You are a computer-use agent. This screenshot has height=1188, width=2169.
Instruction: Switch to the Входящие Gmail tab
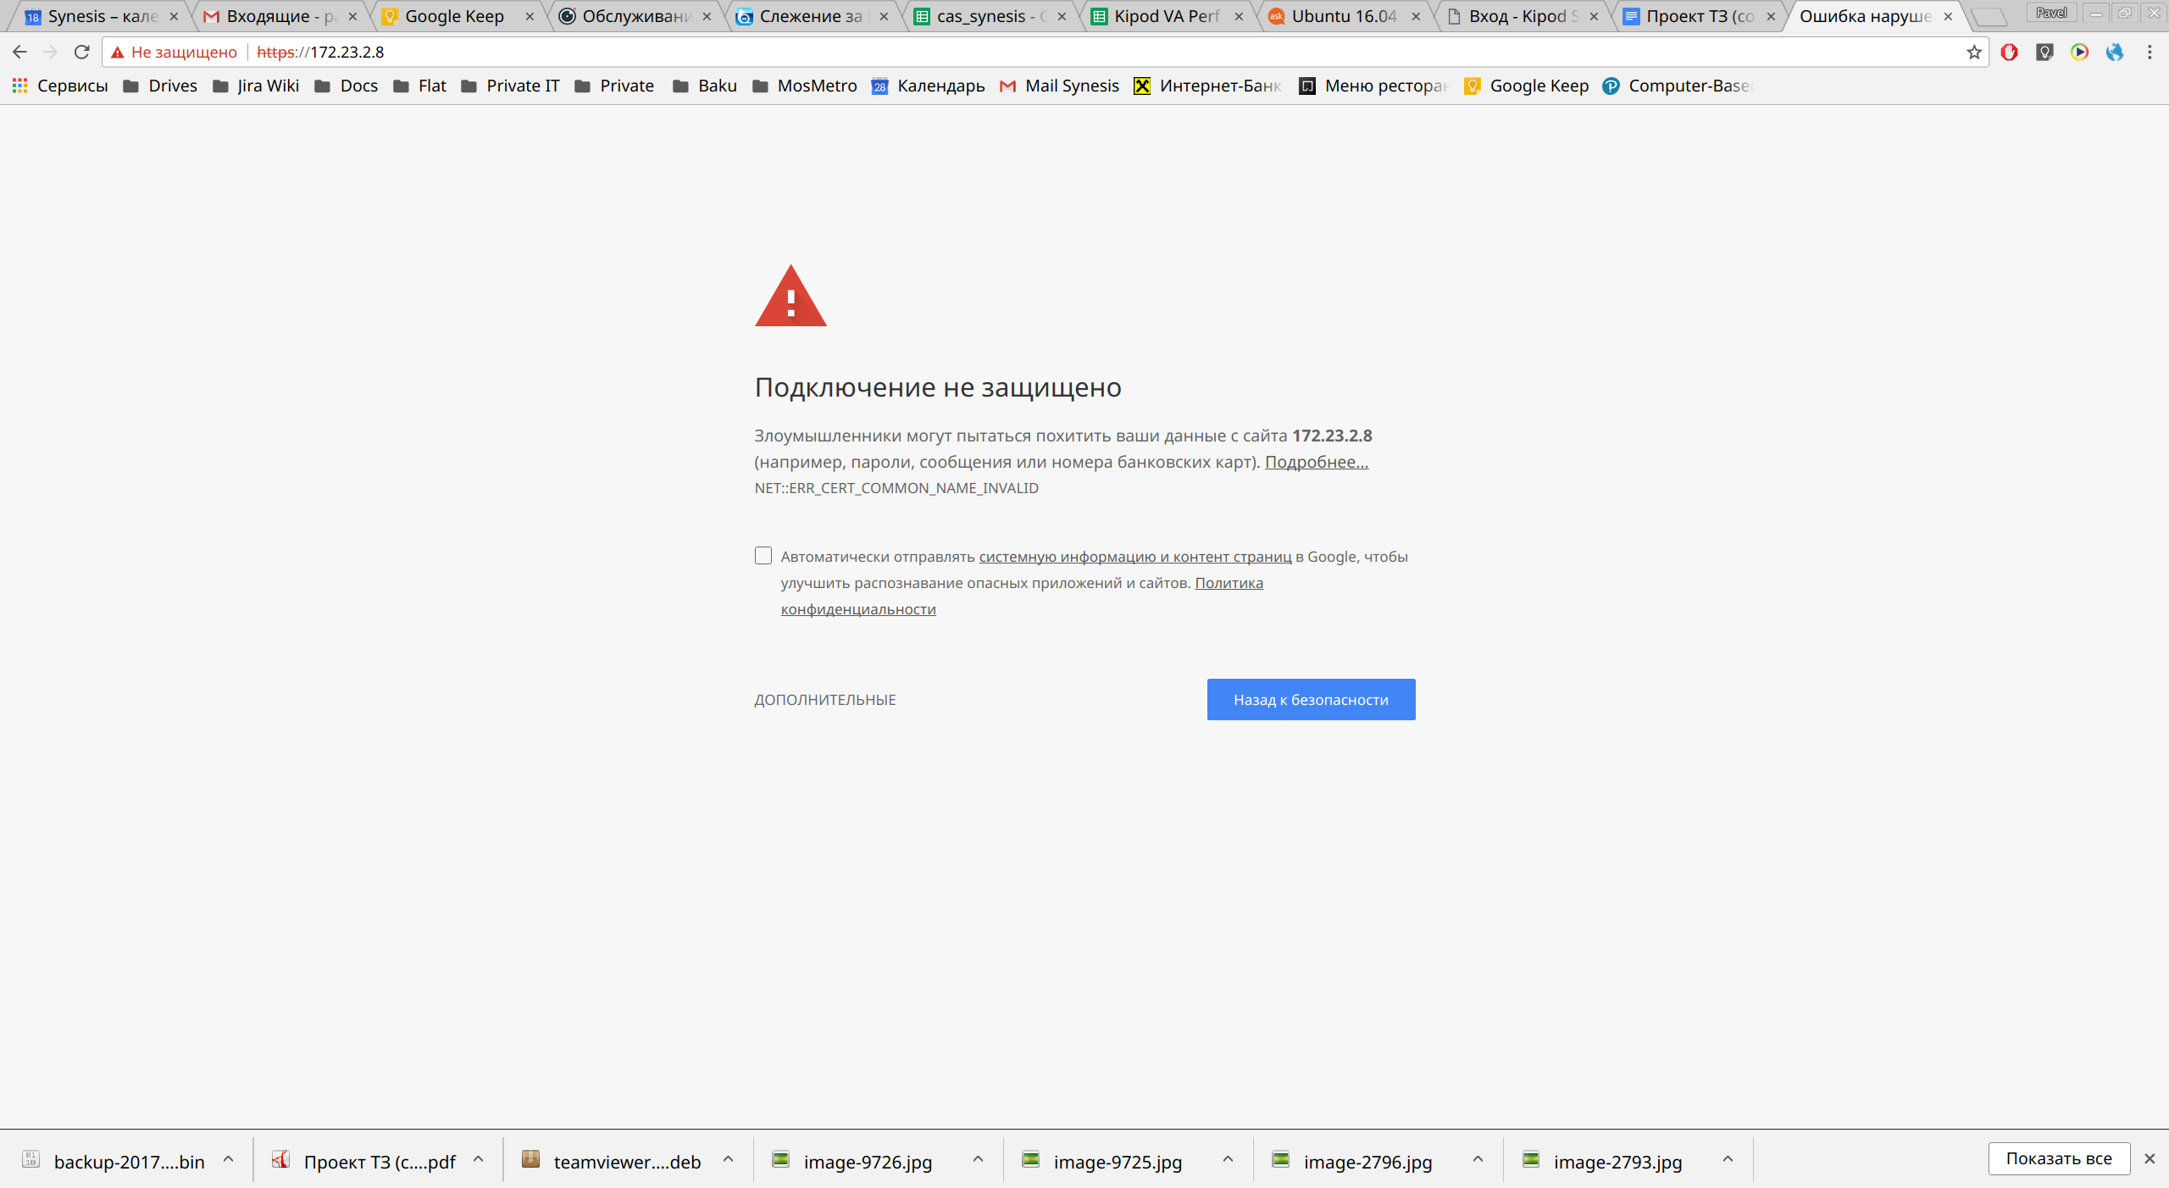280,16
